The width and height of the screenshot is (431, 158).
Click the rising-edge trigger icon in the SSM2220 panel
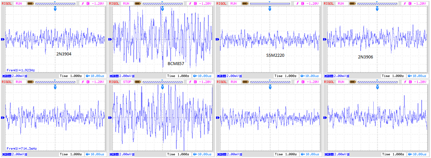click(x=298, y=3)
